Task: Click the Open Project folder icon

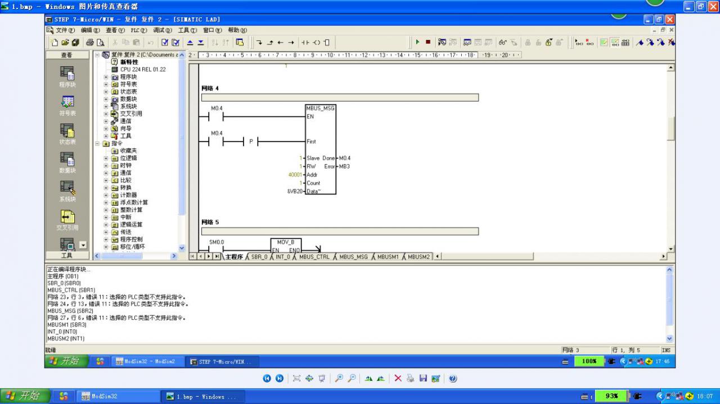Action: point(65,42)
